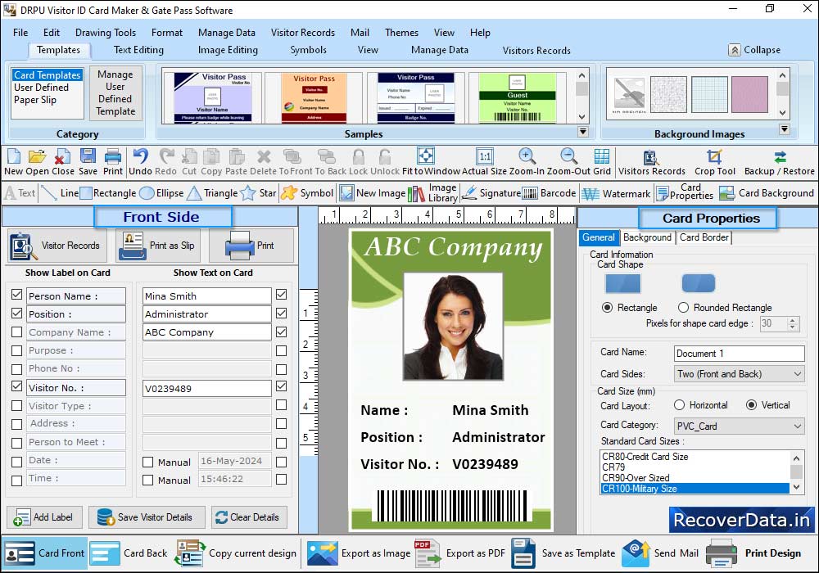This screenshot has height=573, width=819.
Task: Click the Fit to Window icon
Action: point(426,156)
